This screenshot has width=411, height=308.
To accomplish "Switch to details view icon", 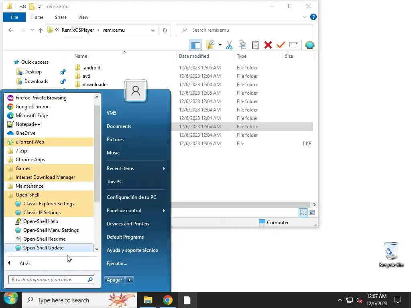I will [x=303, y=213].
